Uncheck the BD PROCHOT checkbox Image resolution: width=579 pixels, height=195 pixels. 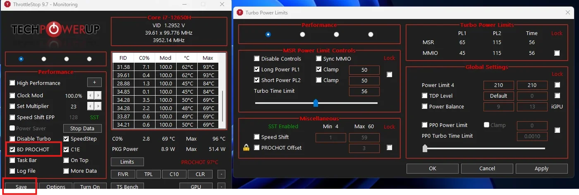(x=12, y=149)
